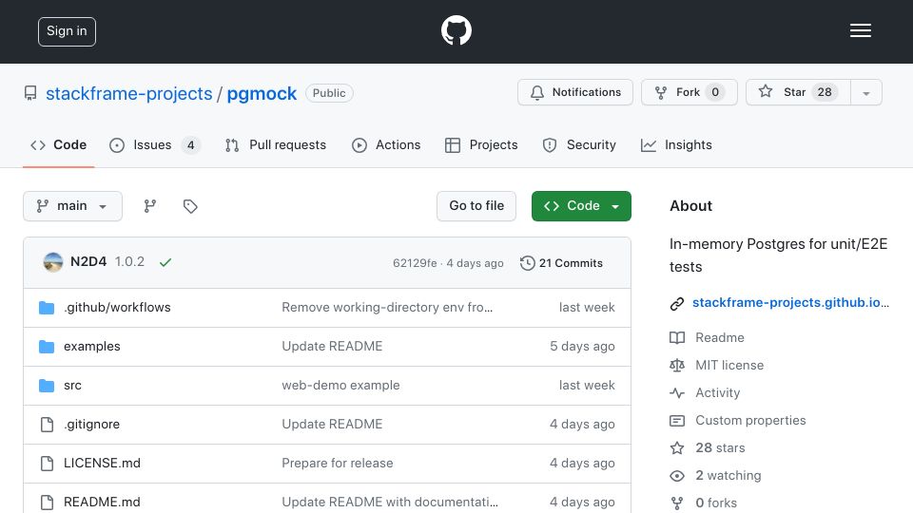The image size is (913, 513).
Task: Select the Code tab
Action: (58, 144)
